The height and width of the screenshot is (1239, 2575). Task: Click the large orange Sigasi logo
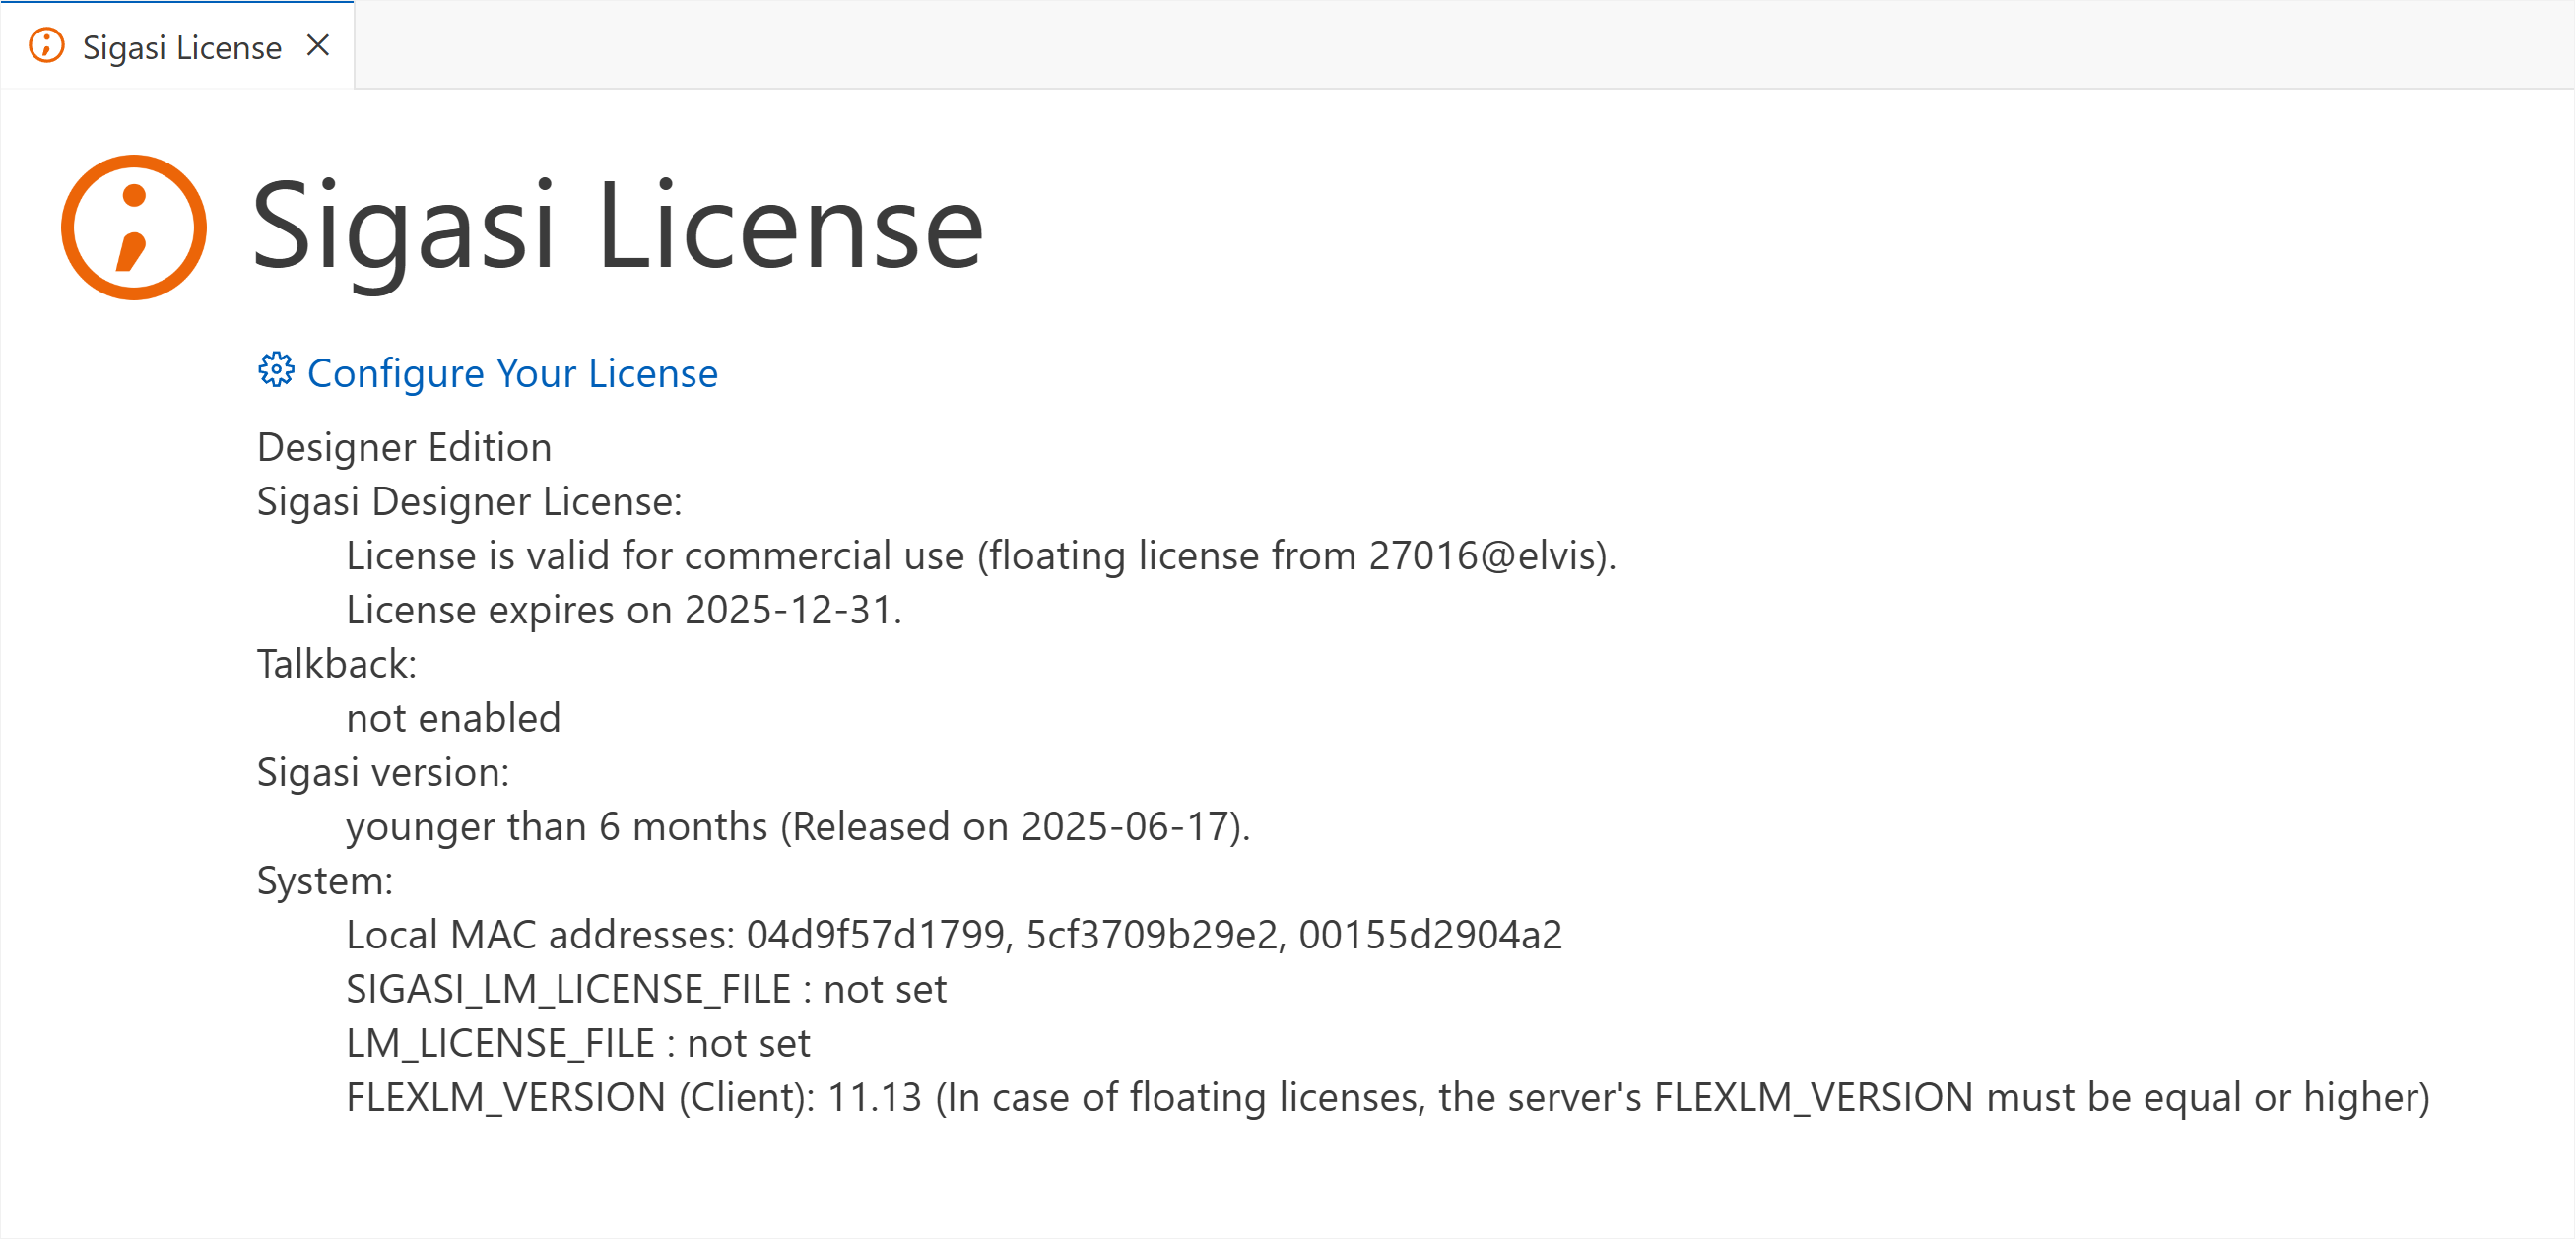134,228
